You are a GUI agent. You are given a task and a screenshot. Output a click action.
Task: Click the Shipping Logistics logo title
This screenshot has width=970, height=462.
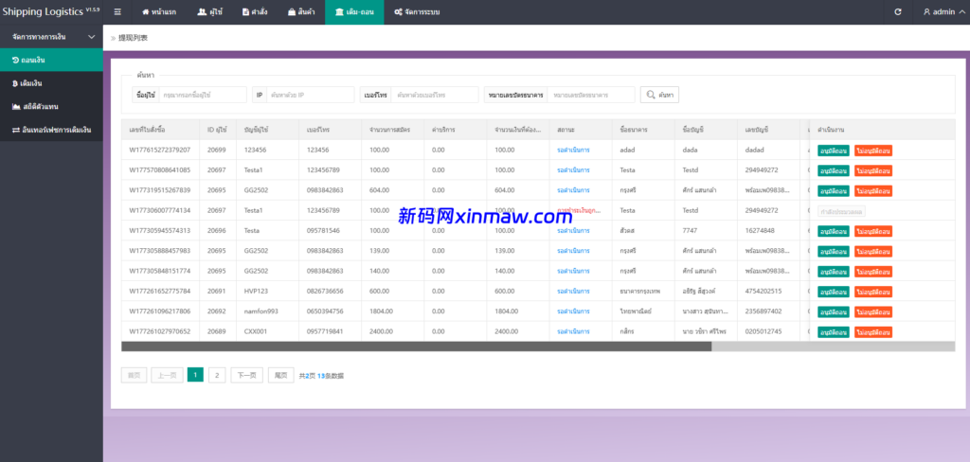click(51, 11)
